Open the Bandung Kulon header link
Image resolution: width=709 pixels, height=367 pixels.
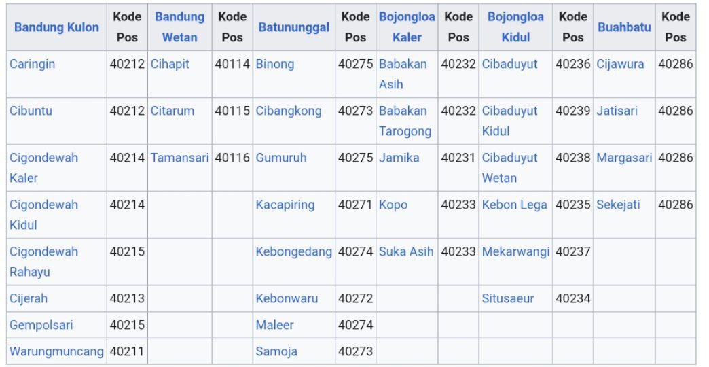[x=56, y=27]
